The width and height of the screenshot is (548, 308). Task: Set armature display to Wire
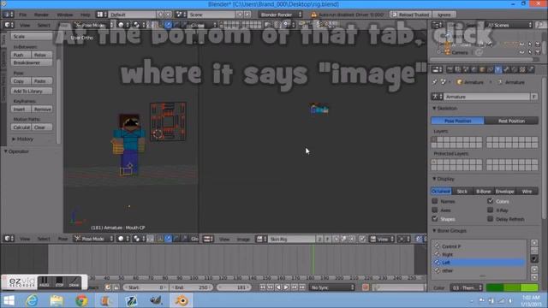(527, 192)
